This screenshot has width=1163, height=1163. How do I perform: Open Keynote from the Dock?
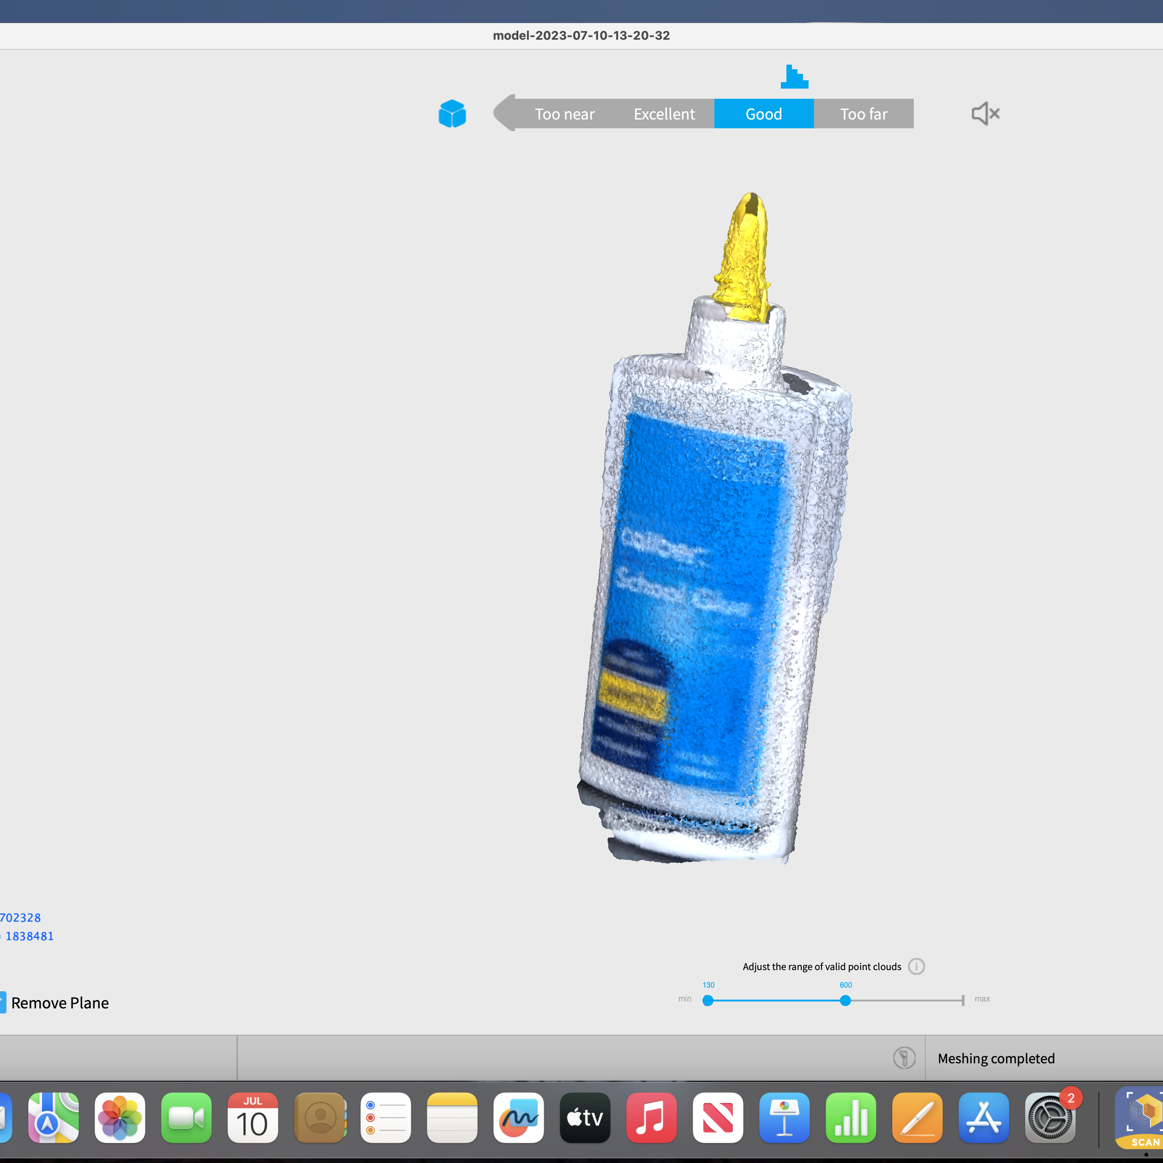pyautogui.click(x=785, y=1118)
